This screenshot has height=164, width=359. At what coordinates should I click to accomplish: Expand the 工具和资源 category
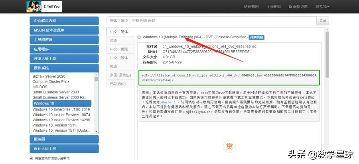point(64,40)
